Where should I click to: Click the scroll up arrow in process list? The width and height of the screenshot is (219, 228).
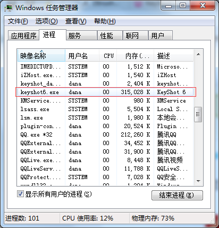coord(198,54)
